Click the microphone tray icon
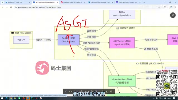The width and height of the screenshot is (178, 100). 157,98
